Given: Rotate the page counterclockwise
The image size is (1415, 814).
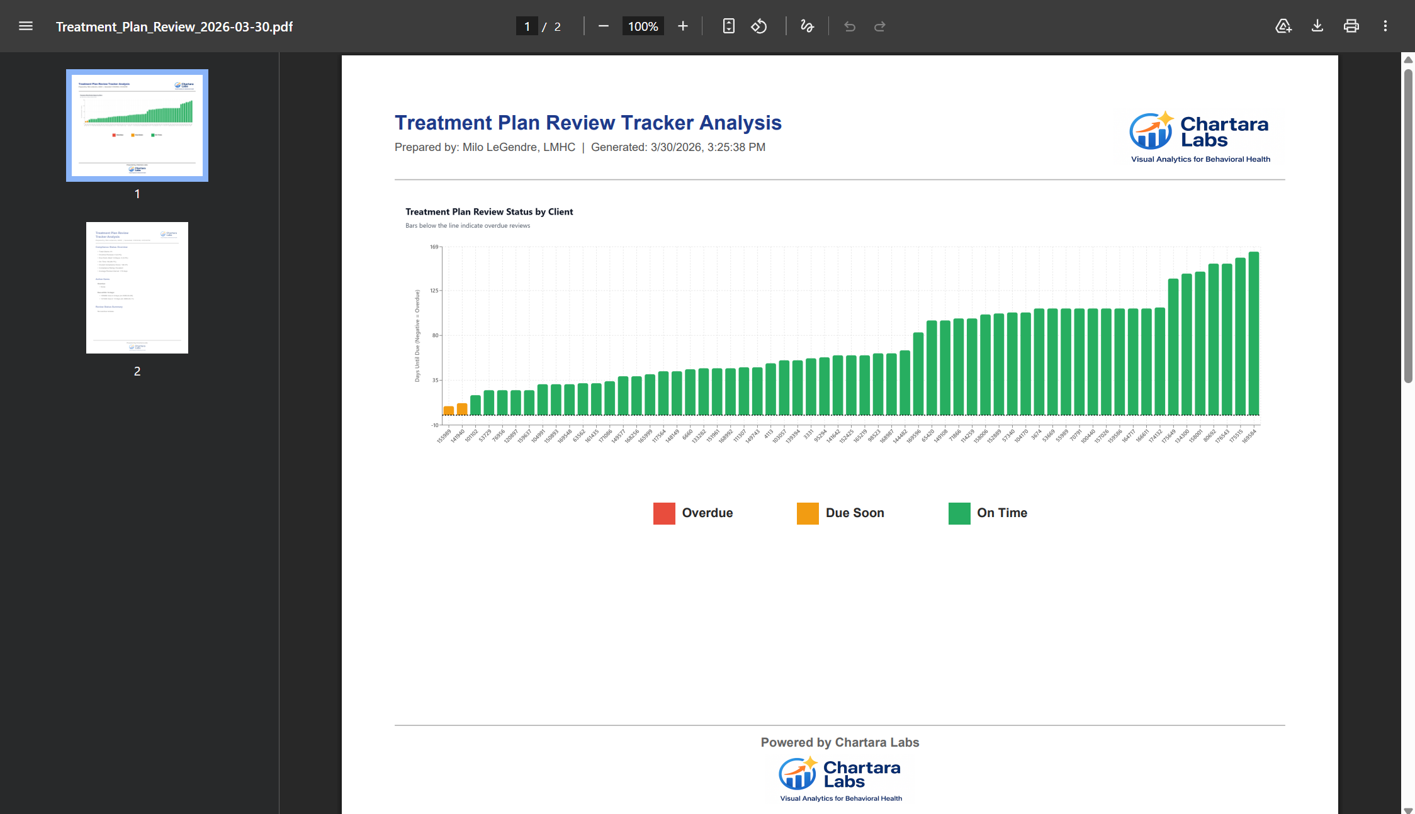Looking at the screenshot, I should pos(759,26).
